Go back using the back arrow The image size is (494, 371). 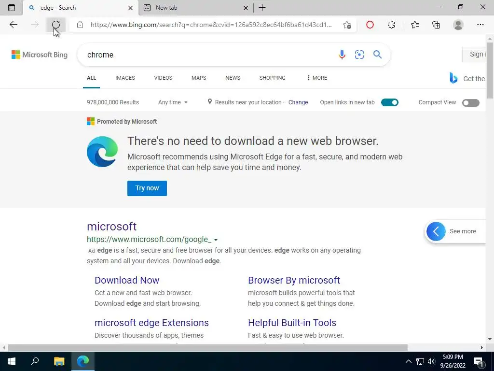pyautogui.click(x=13, y=25)
